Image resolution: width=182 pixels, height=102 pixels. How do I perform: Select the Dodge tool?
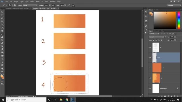[x=2, y=52]
